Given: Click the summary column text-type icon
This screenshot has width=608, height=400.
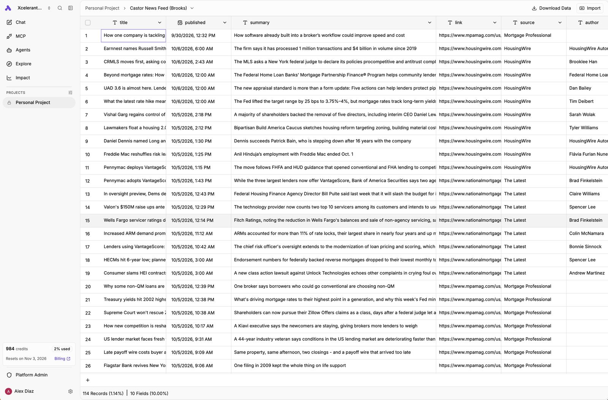Looking at the screenshot, I should click(245, 23).
